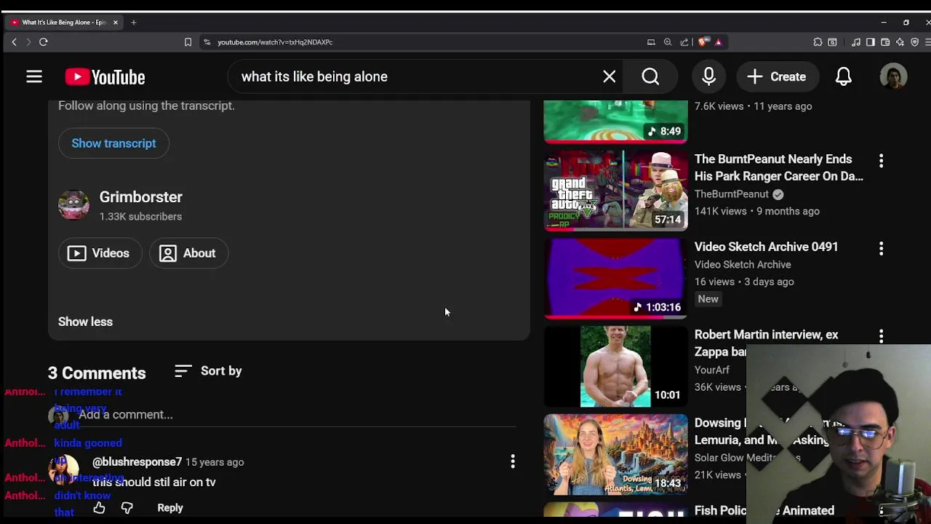Click the '3 Comments' heading
The width and height of the screenshot is (931, 524).
[97, 373]
